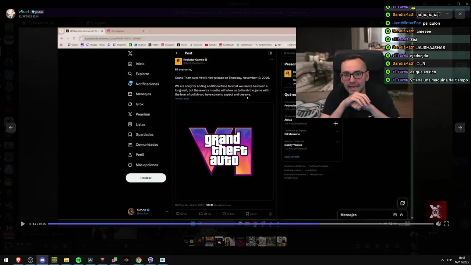Click the back arrow beside Post heading
This screenshot has height=265, width=471.
177,53
